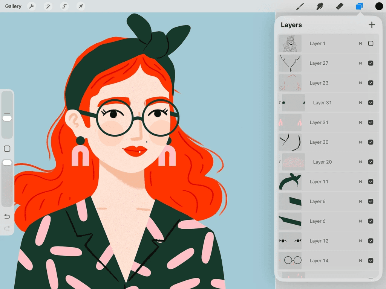Tap the redo arrow in sidebar
The height and width of the screenshot is (289, 386).
pyautogui.click(x=7, y=228)
